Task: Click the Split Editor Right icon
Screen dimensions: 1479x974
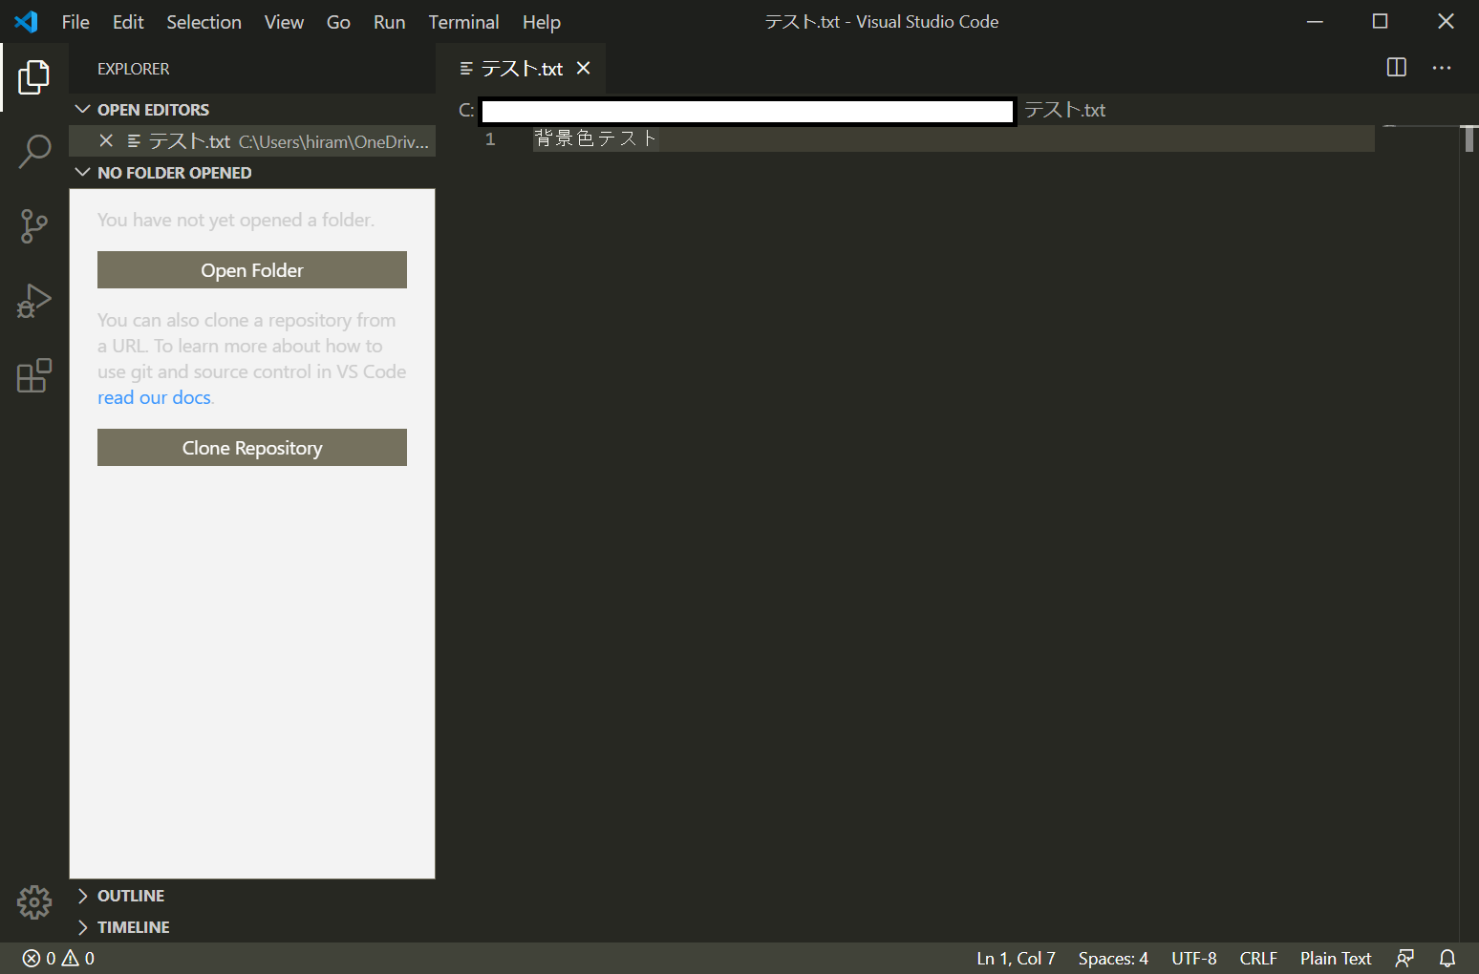Action: tap(1396, 68)
